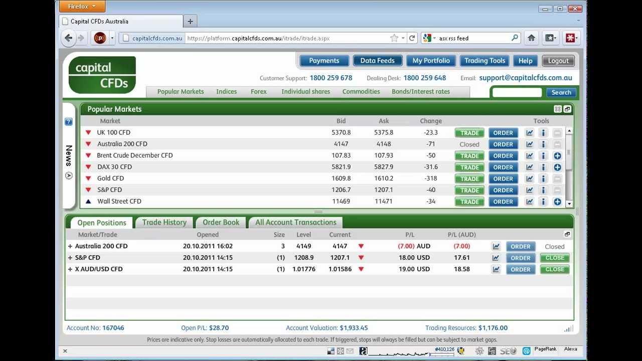
Task: Open the Commodities category
Action: pyautogui.click(x=361, y=92)
